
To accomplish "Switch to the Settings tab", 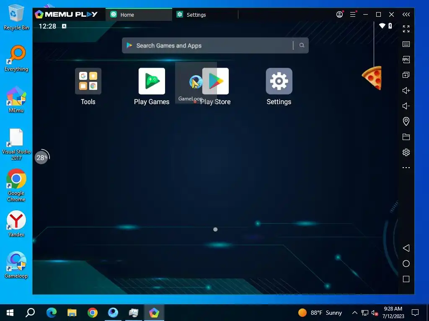I will 205,15.
